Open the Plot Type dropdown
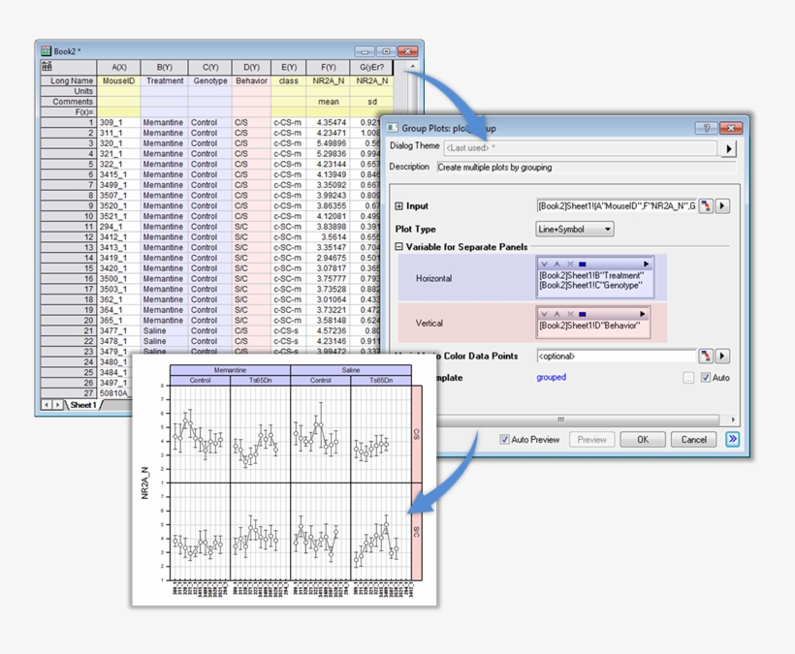This screenshot has height=654, width=795. click(x=574, y=230)
